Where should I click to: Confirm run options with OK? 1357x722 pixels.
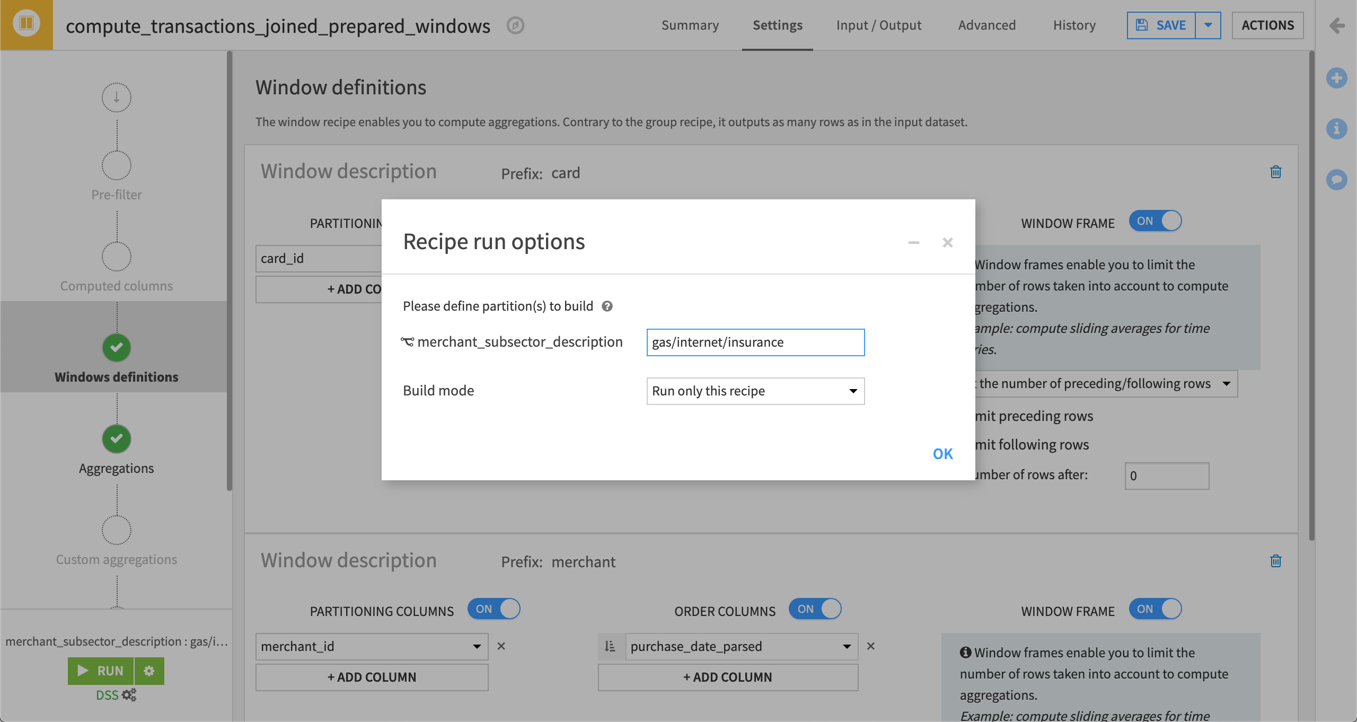[x=942, y=454]
